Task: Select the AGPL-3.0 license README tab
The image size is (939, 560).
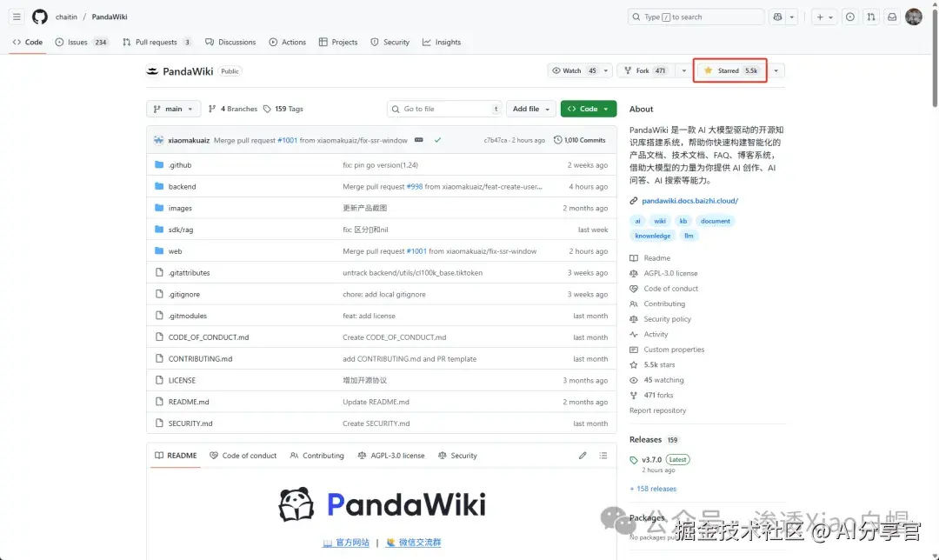Action: [391, 456]
